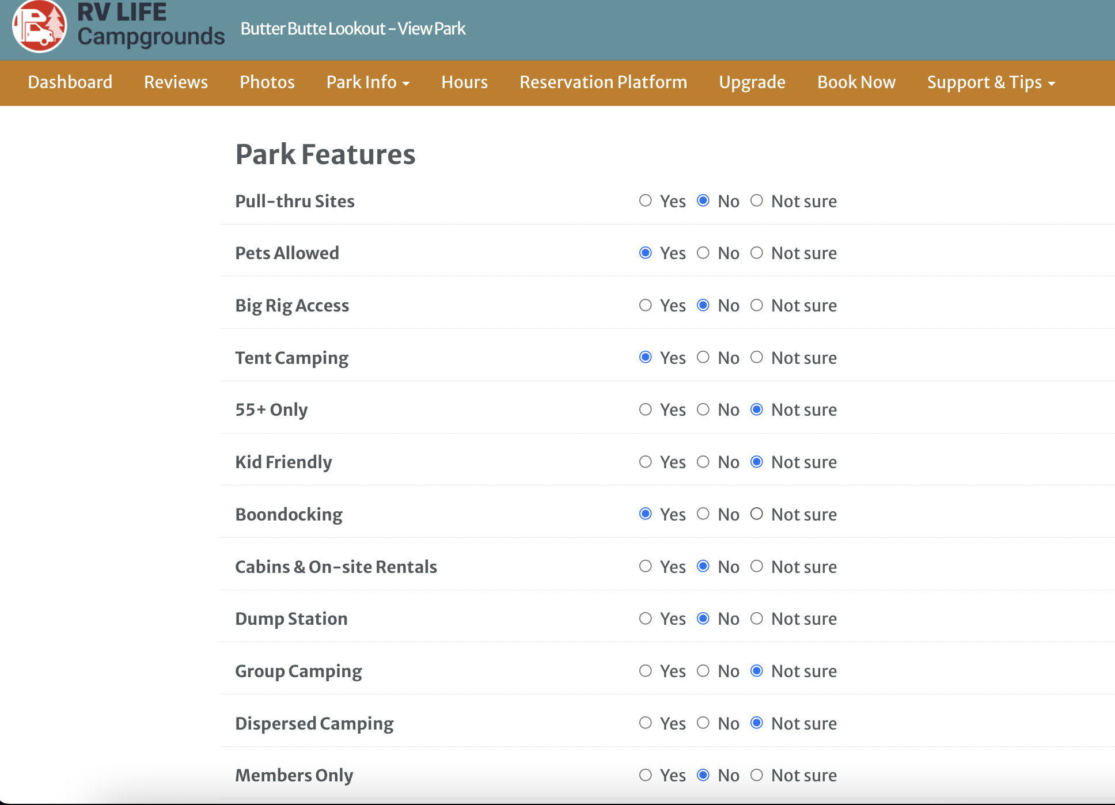This screenshot has height=805, width=1115.
Task: Select Yes for Kid Friendly
Action: [646, 462]
